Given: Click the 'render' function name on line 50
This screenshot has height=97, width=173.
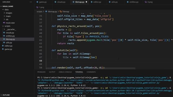Looking at the screenshot, I should click(61, 68).
